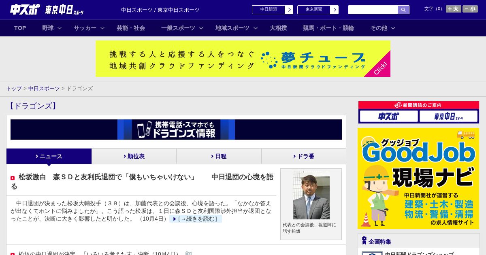Click the 東京中日スポーツ logo
The image size is (486, 255).
coord(64,10)
